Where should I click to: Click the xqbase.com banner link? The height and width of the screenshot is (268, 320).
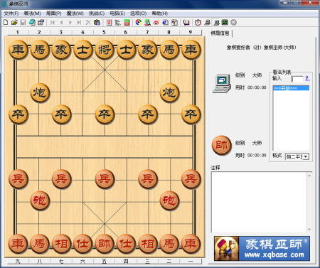click(x=262, y=249)
